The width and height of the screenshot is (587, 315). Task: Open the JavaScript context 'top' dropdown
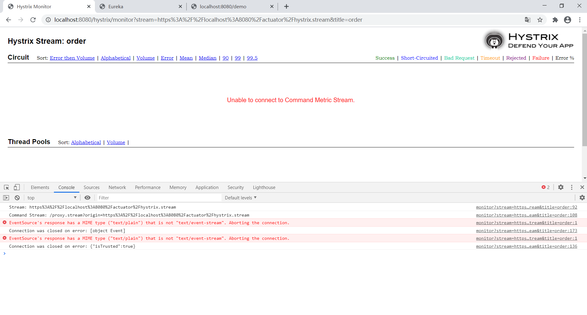click(x=51, y=198)
